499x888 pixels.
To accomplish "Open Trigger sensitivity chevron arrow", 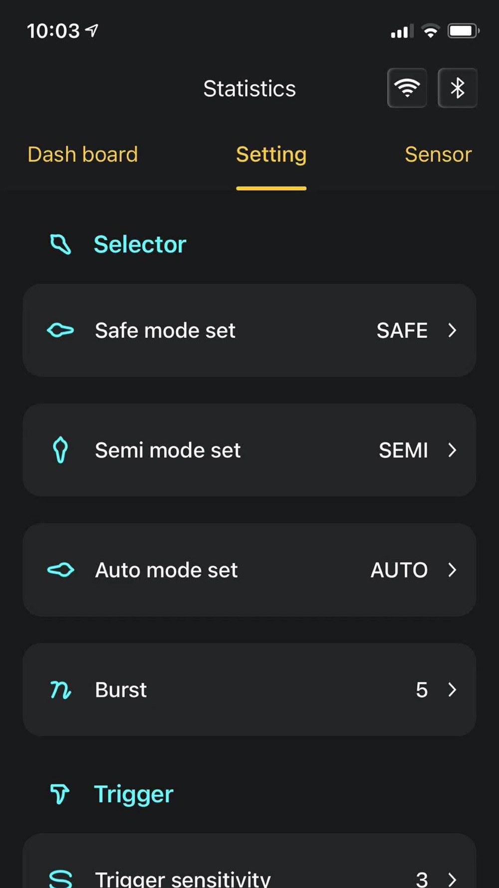I will (452, 879).
